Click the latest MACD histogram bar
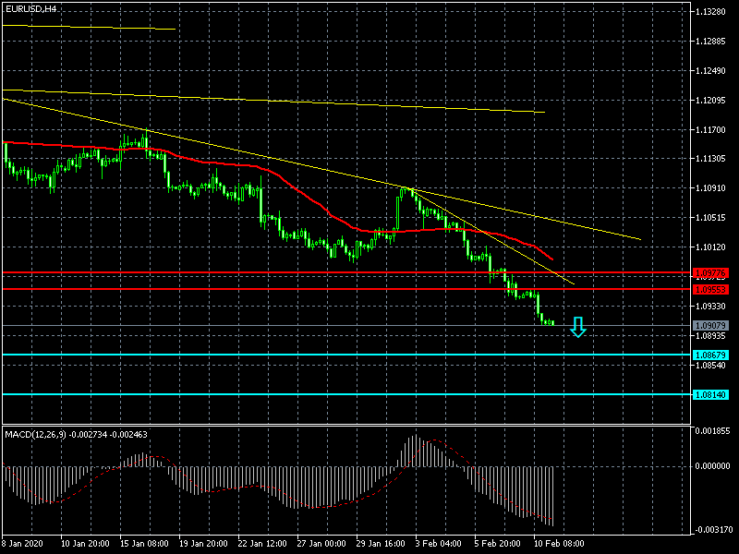The width and height of the screenshot is (739, 554). pos(552,496)
